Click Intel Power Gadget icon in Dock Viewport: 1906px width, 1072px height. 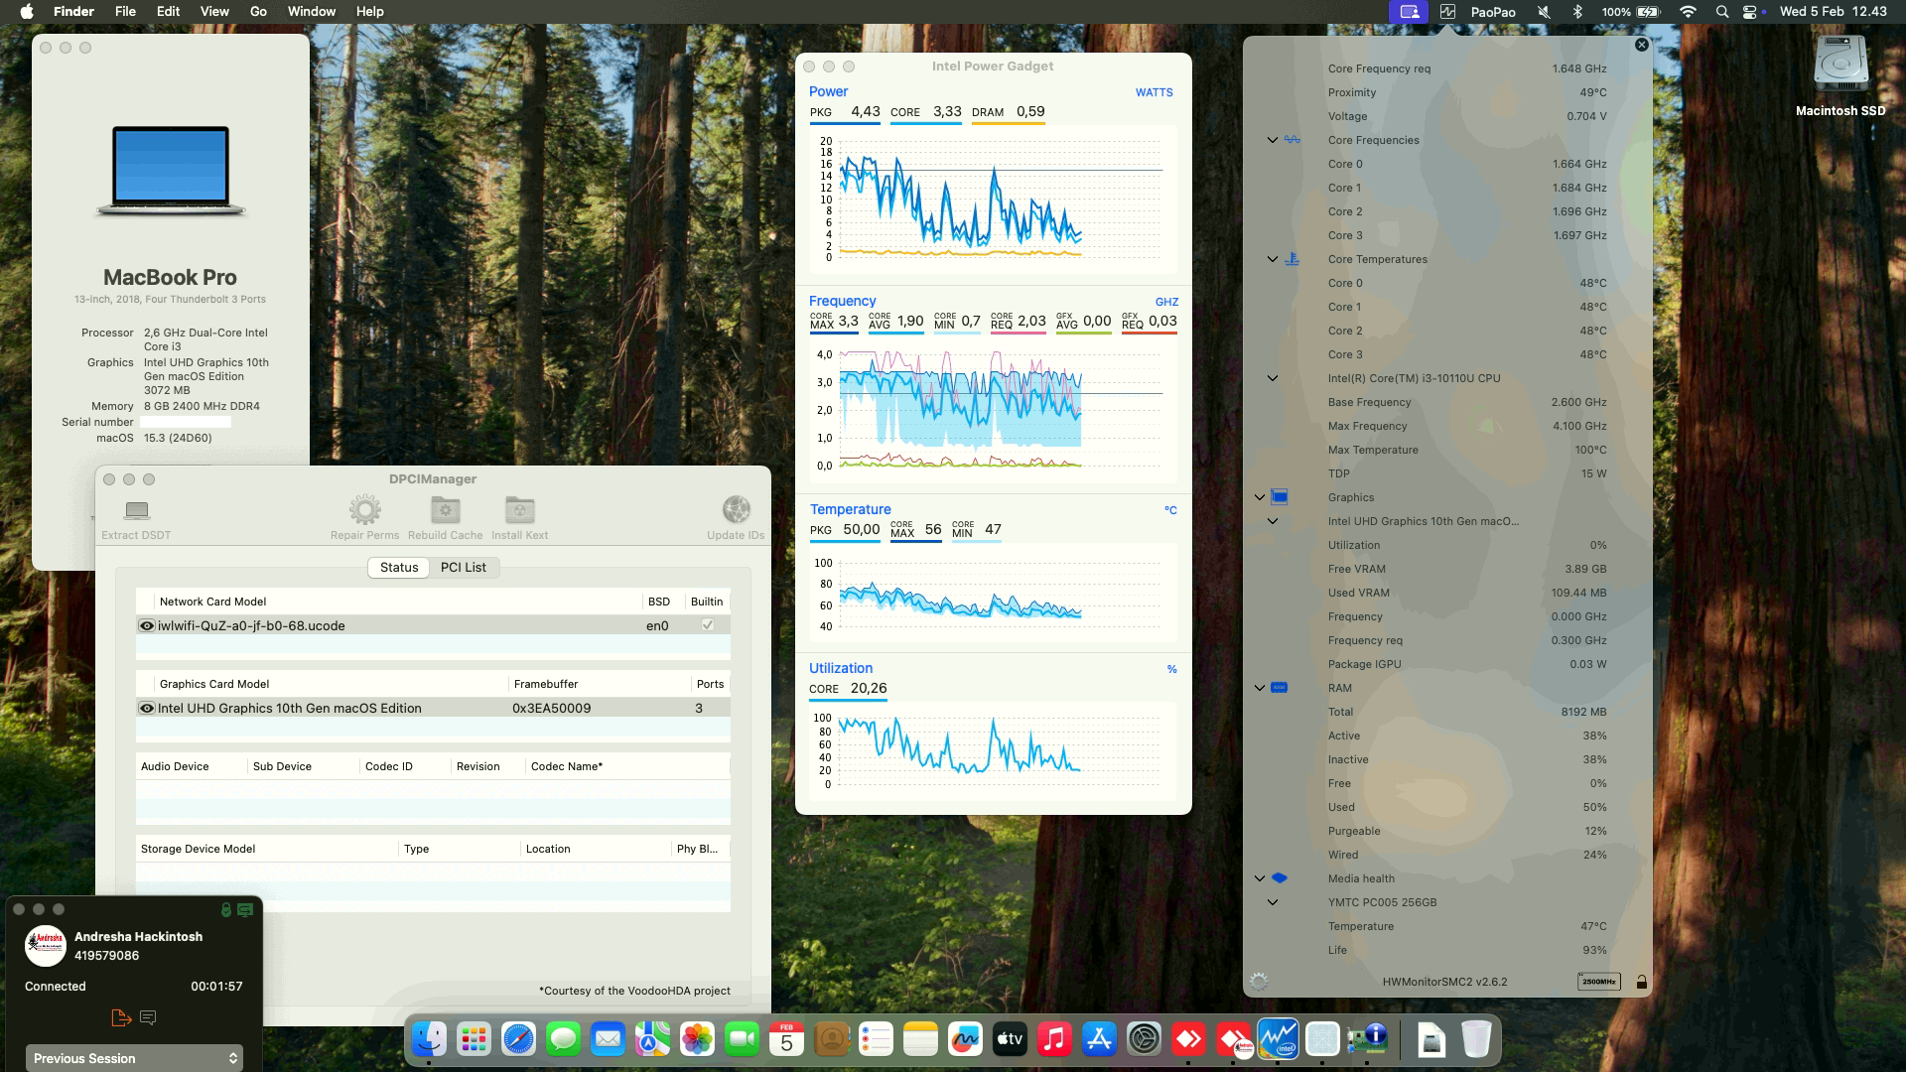[1278, 1039]
